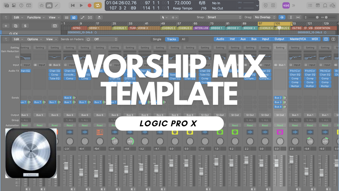
Task: Open Sends on Faders Off dropdown
Action: click(105, 39)
